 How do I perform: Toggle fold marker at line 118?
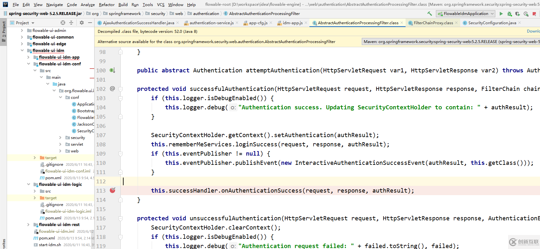[121, 237]
